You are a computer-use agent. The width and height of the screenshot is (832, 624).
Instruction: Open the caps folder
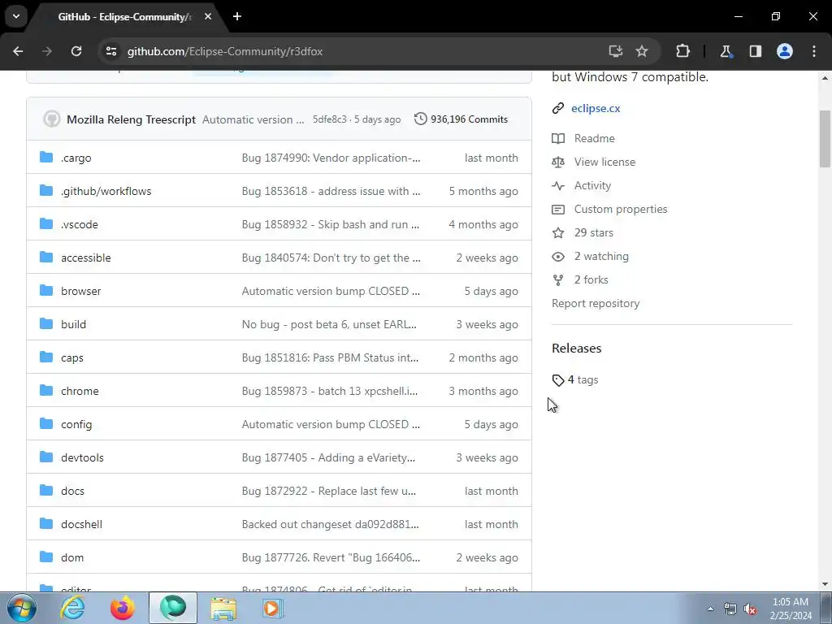72,357
